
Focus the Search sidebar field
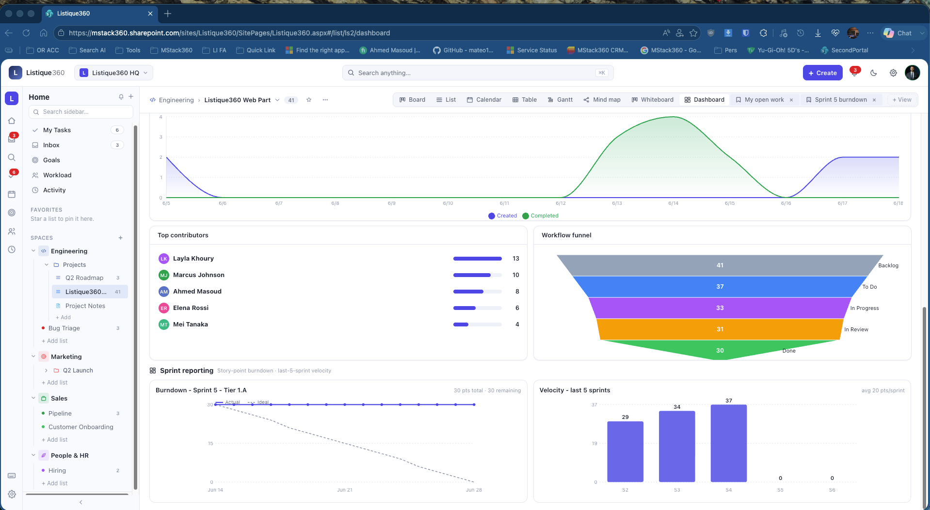coord(81,112)
